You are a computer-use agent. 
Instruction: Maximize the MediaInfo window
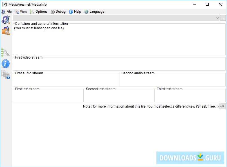(x=207, y=4)
